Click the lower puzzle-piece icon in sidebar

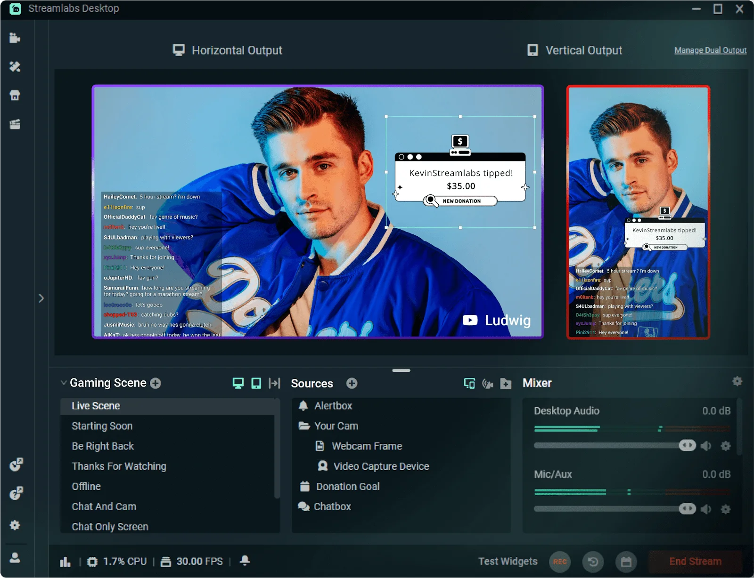16,493
